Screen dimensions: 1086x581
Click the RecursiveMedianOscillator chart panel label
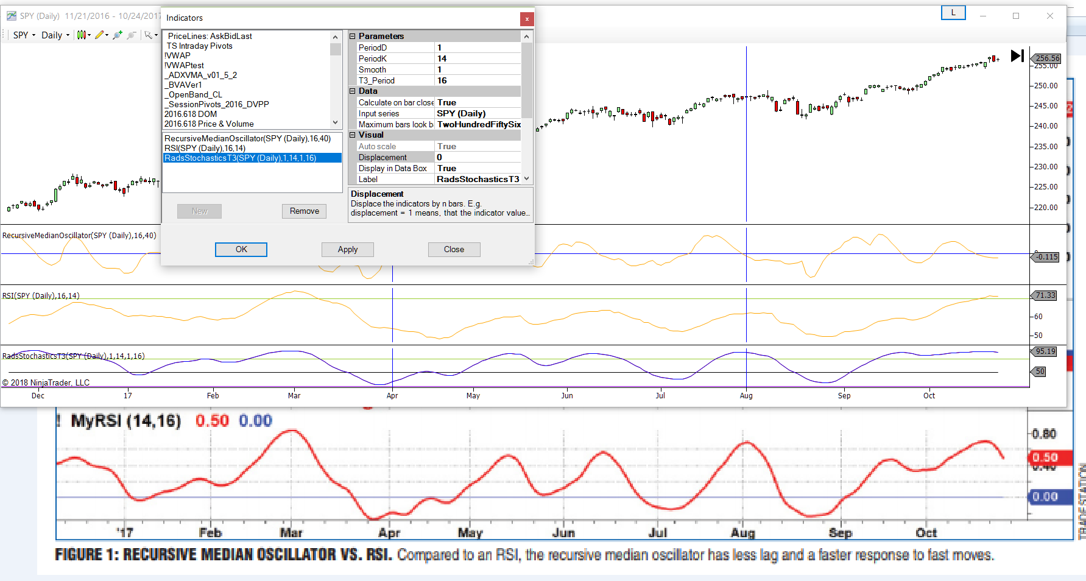click(79, 236)
